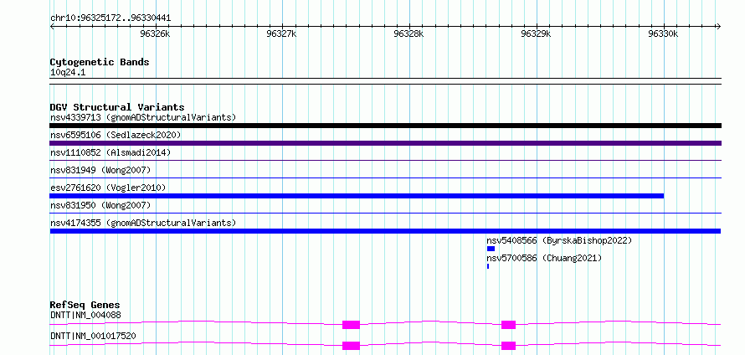The width and height of the screenshot is (745, 355).
Task: Select variant label nsv1110852 (Alsmadi2014)
Action: tap(110, 152)
